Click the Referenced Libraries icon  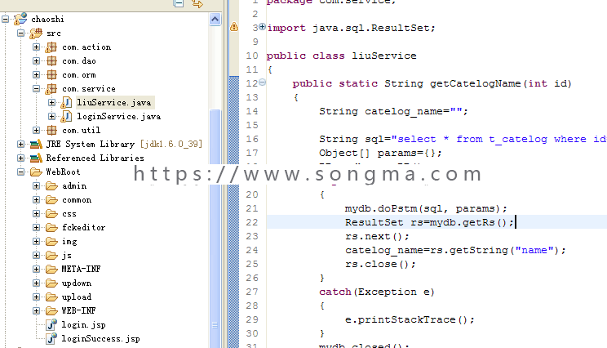(x=36, y=158)
